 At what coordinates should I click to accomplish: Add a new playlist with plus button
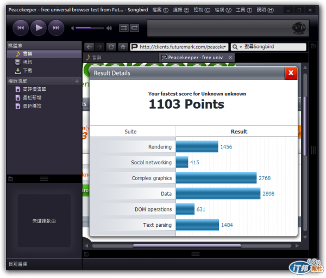pos(77,81)
